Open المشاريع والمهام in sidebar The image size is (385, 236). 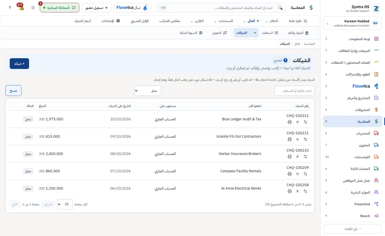click(x=353, y=98)
